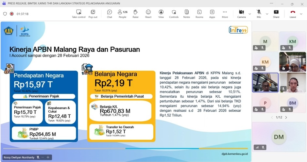
Task: Click the Apps icon in toolbar
Action: pos(212,14)
